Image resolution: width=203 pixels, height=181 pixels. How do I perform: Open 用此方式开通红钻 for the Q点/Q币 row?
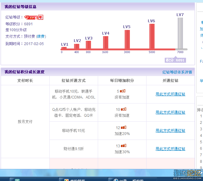[x=170, y=112]
